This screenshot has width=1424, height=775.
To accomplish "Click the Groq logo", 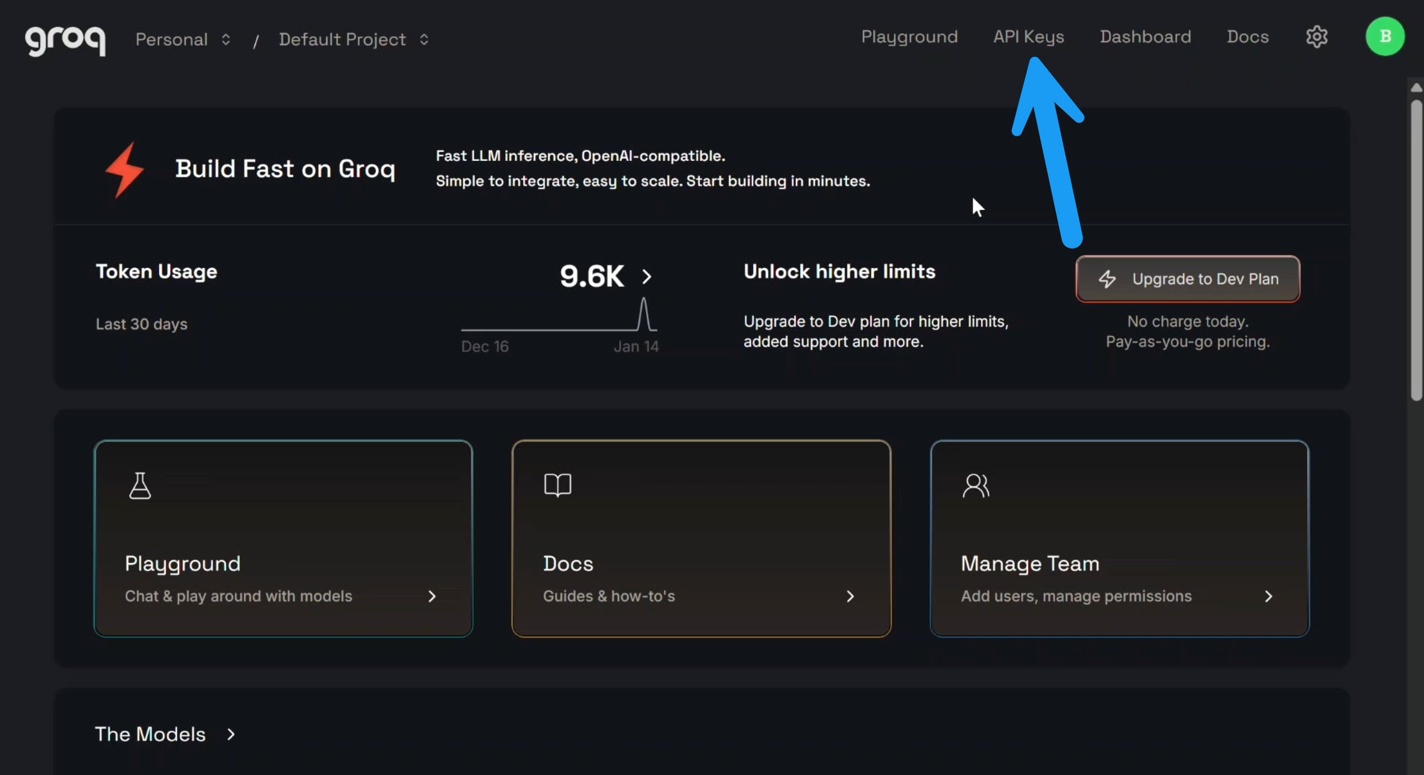I will tap(65, 40).
